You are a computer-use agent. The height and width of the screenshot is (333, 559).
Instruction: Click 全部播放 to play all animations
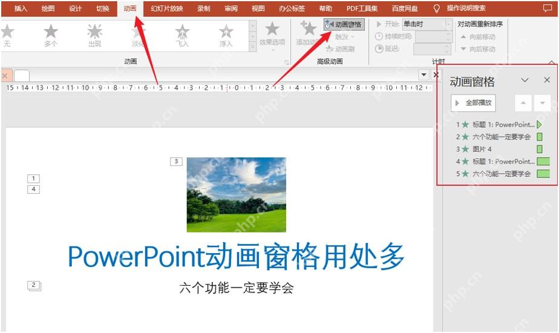pos(474,103)
